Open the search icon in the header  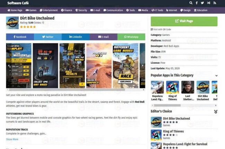click(x=191, y=3)
